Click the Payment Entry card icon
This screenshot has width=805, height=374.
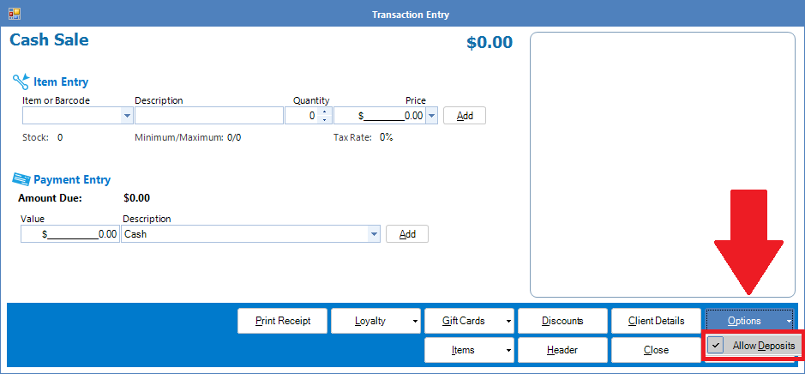coord(21,179)
